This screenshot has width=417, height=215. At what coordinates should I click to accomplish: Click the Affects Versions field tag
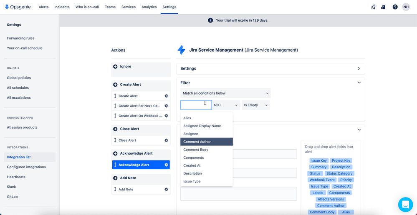point(331,199)
